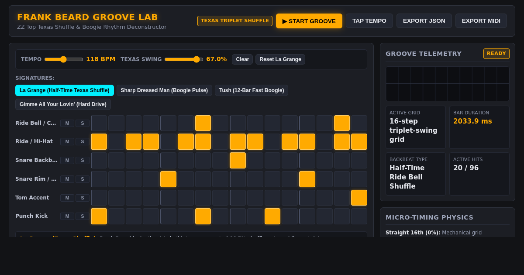Click the groove telemetry waveform display
524x275 pixels.
pos(448,84)
